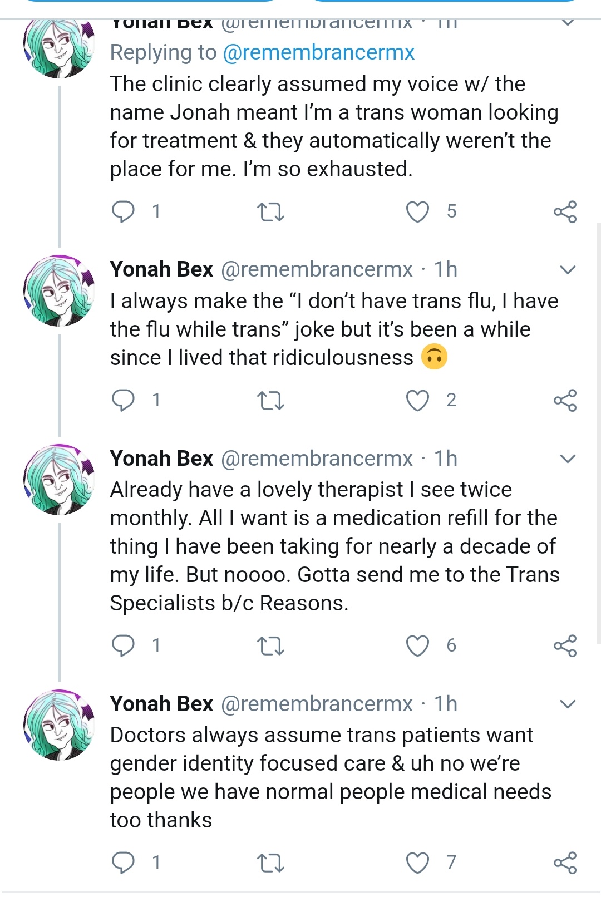The height and width of the screenshot is (897, 601).
Task: Reply to the 'trans flu' joke tweet
Action: tap(123, 400)
